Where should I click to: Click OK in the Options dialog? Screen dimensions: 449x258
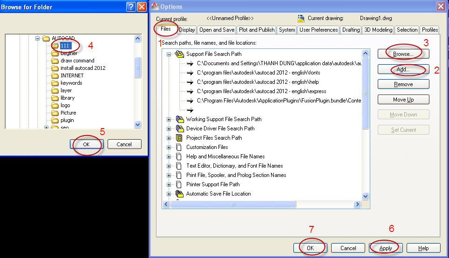(x=310, y=248)
